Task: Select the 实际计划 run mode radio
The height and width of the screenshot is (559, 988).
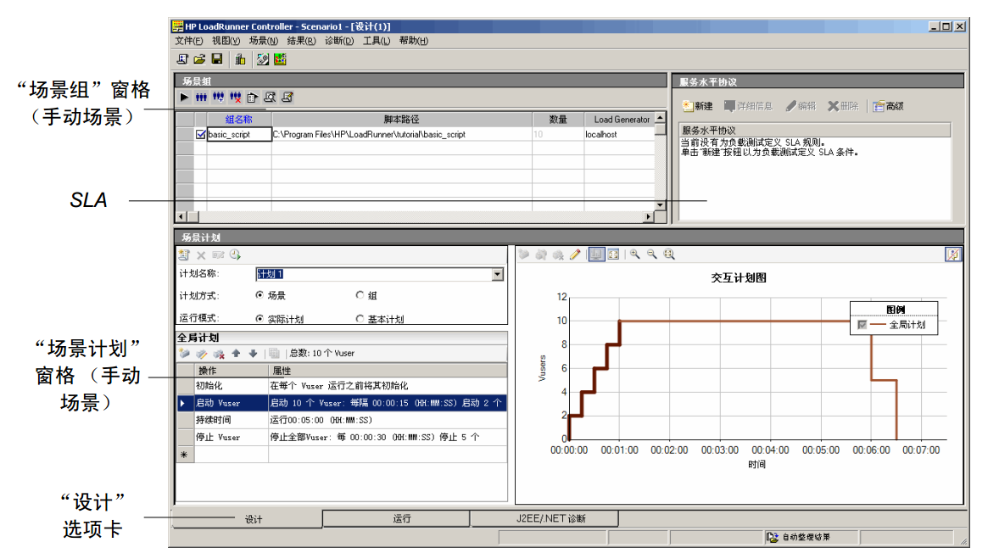Action: pos(259,319)
